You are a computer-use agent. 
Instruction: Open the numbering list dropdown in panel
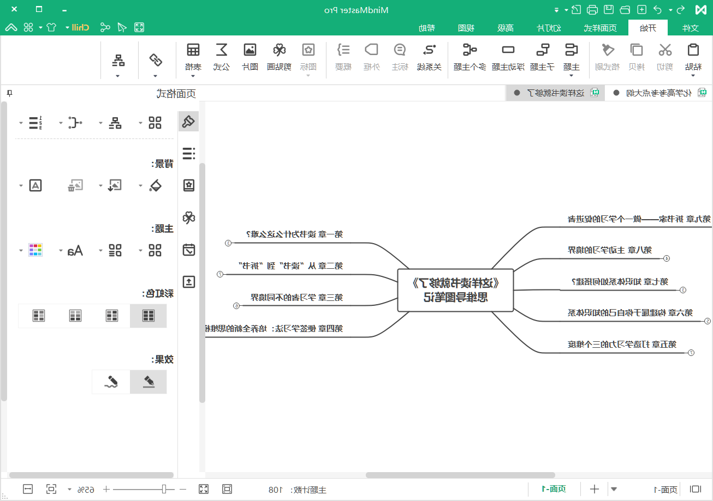point(21,123)
